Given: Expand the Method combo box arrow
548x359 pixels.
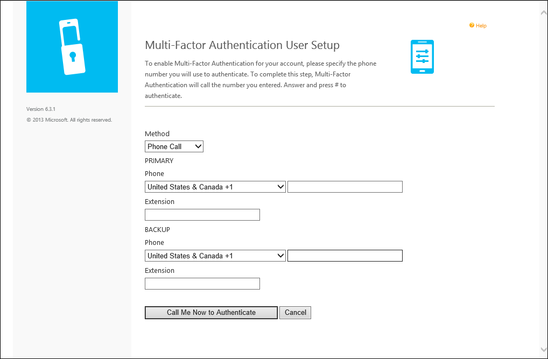Looking at the screenshot, I should pos(198,146).
